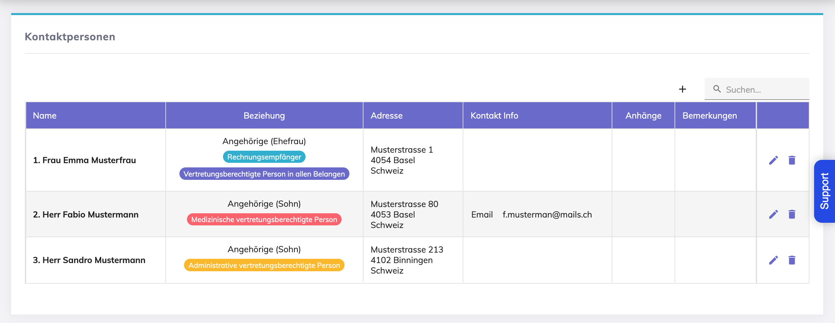Delete Herr Sandro Mustermann with trash icon
Image resolution: width=835 pixels, height=323 pixels.
click(792, 260)
